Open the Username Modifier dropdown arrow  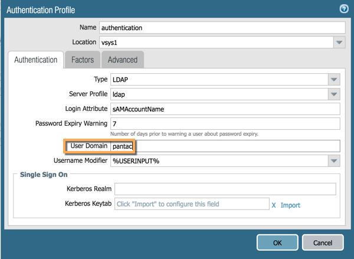pyautogui.click(x=334, y=160)
